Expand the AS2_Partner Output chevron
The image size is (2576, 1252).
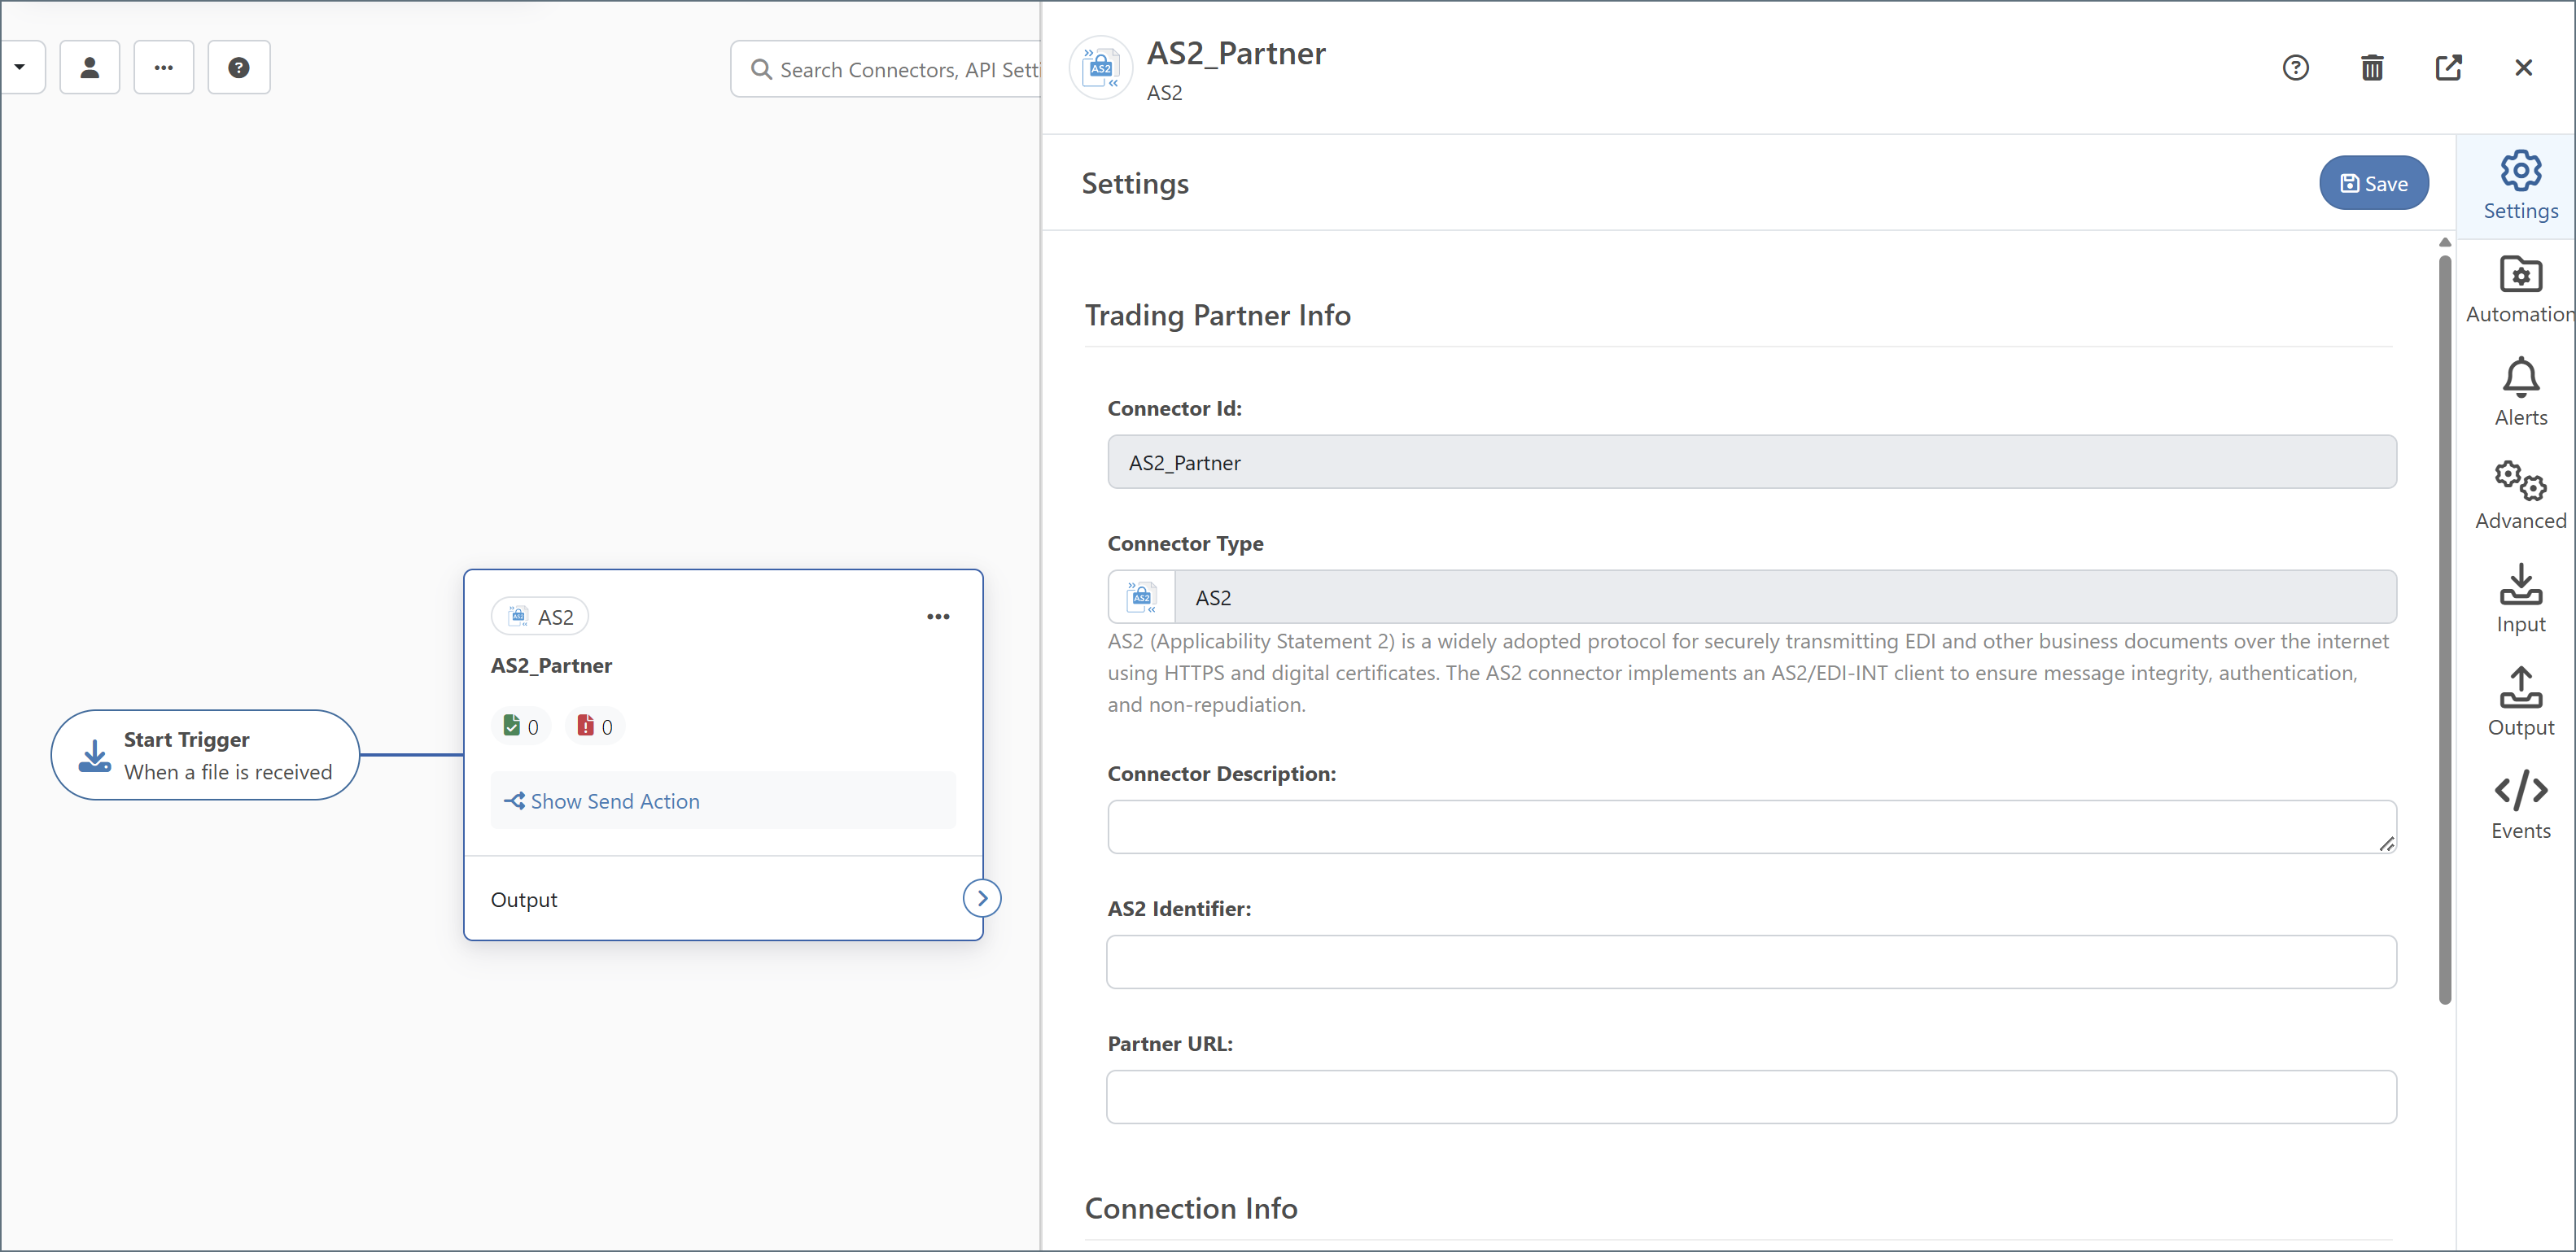point(981,898)
